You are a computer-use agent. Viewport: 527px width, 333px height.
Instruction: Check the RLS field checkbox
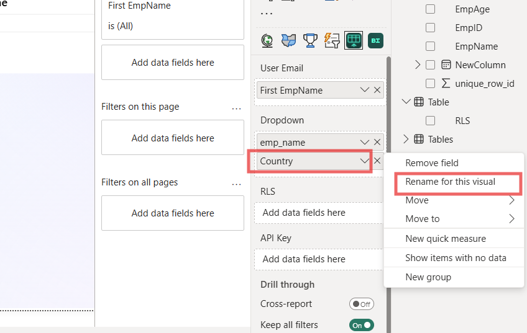click(430, 120)
